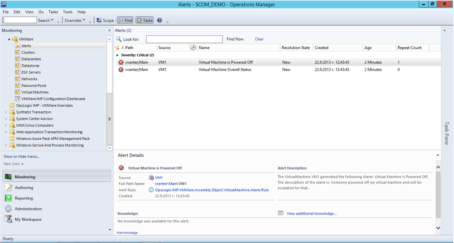
Task: Click the Authoring workspace icon
Action: click(8, 188)
